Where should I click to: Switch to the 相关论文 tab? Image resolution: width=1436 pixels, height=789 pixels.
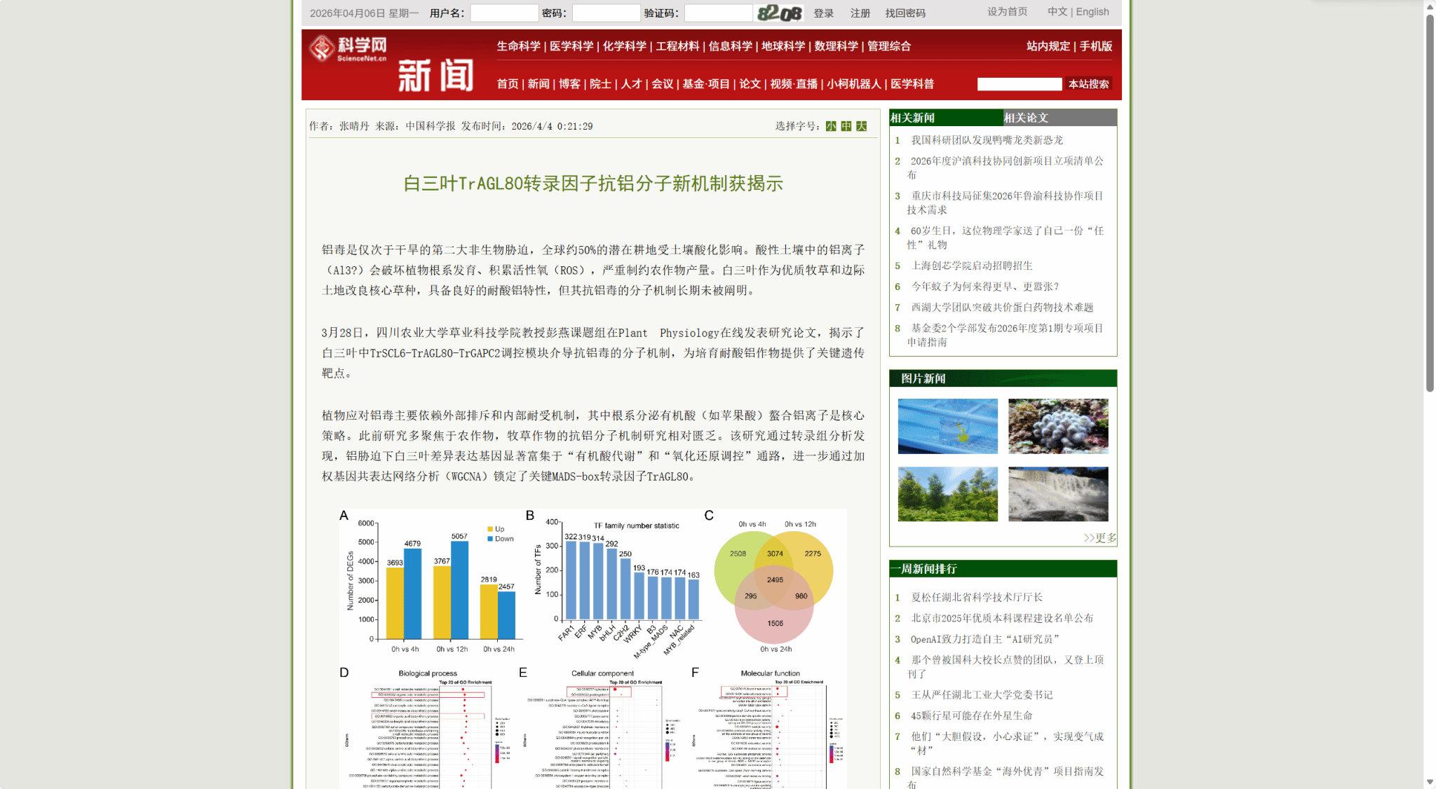[x=1026, y=118]
